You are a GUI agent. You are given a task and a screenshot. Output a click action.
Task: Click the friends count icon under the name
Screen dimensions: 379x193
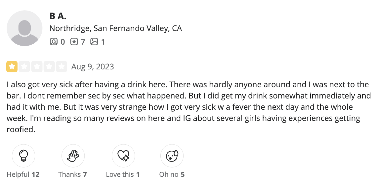(54, 42)
